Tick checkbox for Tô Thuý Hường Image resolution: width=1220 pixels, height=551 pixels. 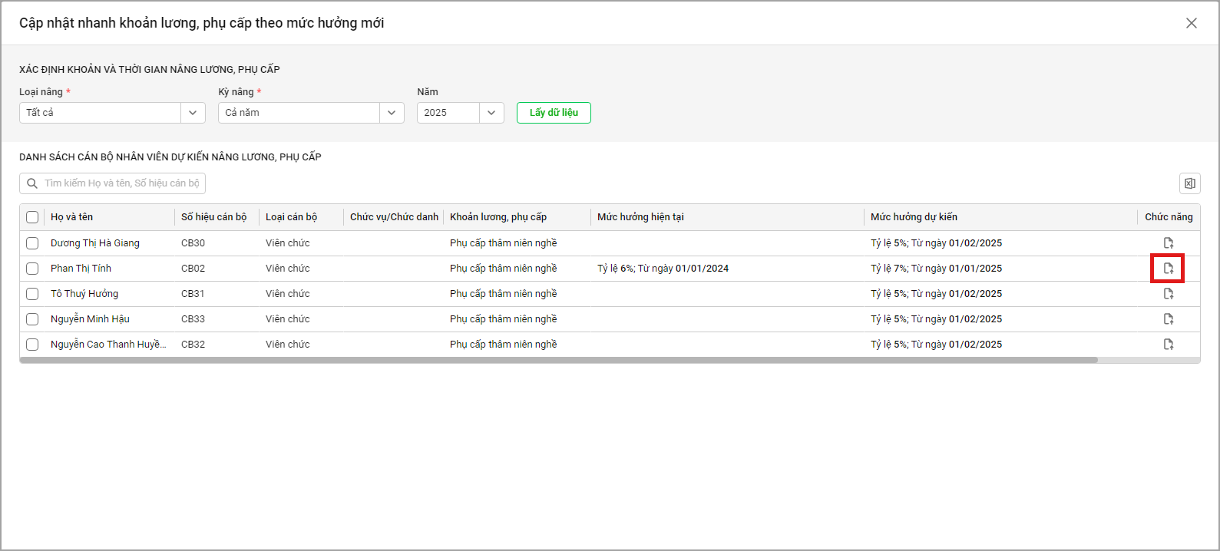click(x=32, y=294)
